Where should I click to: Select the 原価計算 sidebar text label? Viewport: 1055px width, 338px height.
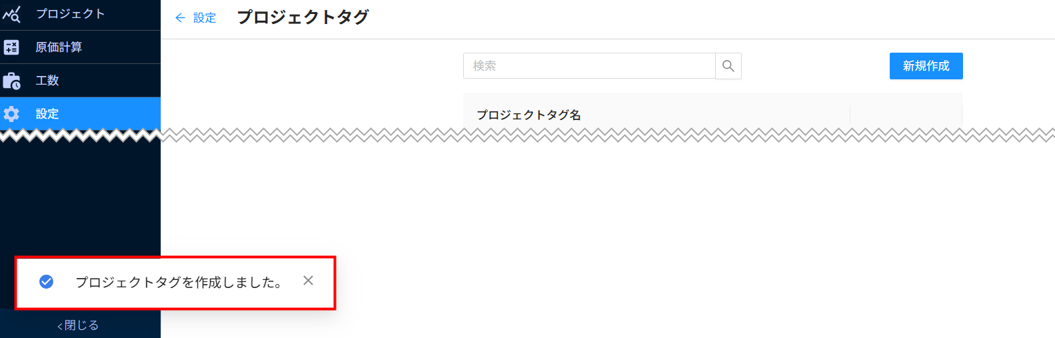pyautogui.click(x=59, y=47)
